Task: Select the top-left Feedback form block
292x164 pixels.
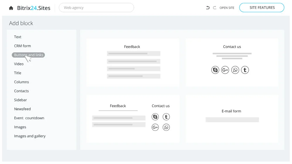Action: pos(133,62)
